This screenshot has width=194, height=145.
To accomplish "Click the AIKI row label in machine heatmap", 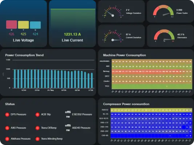I will (108, 66).
